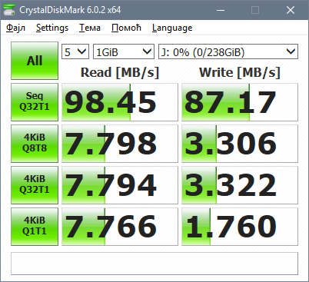Start the 4KiB Q32T1 test
This screenshot has width=309, height=282.
[35, 185]
